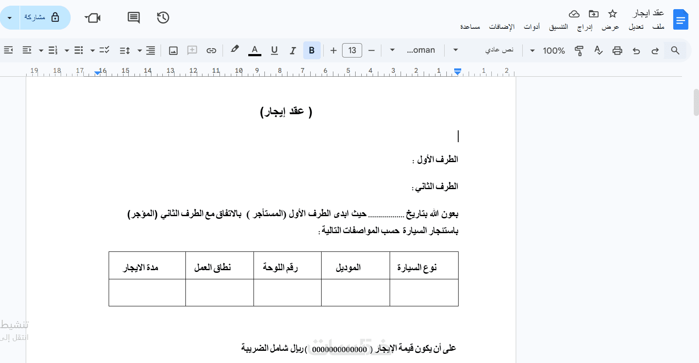Expand the arrow beside the share button
The width and height of the screenshot is (699, 363).
(10, 17)
